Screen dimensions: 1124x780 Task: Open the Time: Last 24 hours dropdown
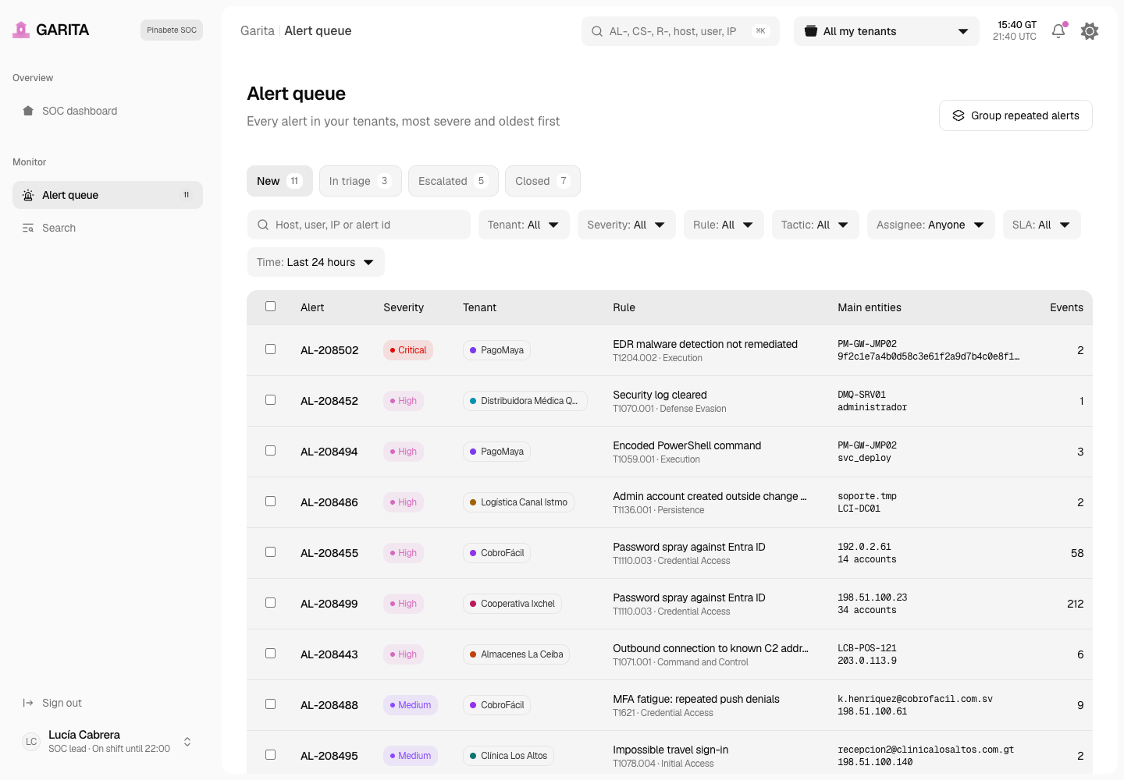pos(316,262)
